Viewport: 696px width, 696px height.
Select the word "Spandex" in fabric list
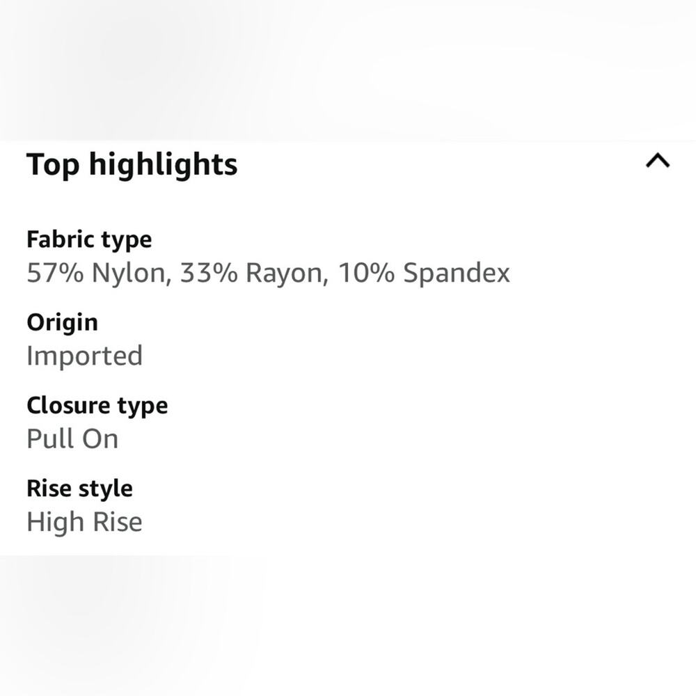[457, 274]
